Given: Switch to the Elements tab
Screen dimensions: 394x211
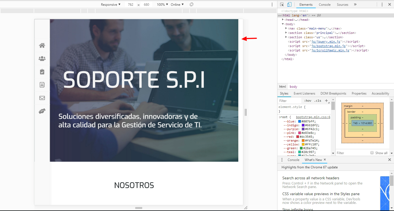Looking at the screenshot, I should point(306,4).
